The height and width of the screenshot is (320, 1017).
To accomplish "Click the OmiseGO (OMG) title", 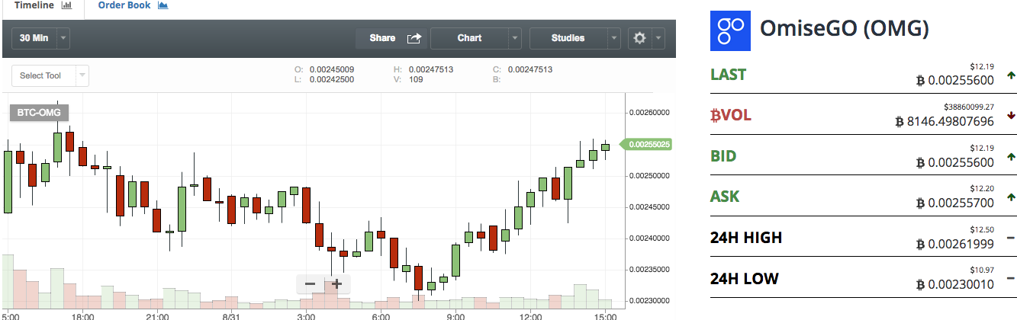I will 845,30.
